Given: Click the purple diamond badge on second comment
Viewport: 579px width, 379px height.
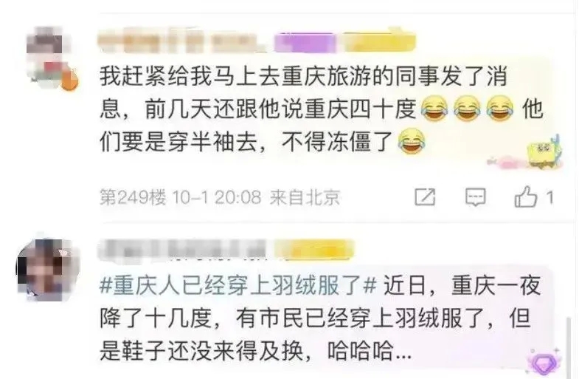Looking at the screenshot, I should [544, 363].
